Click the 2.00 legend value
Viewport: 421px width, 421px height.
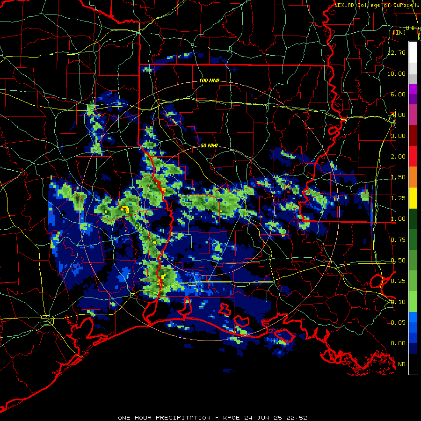coord(398,157)
